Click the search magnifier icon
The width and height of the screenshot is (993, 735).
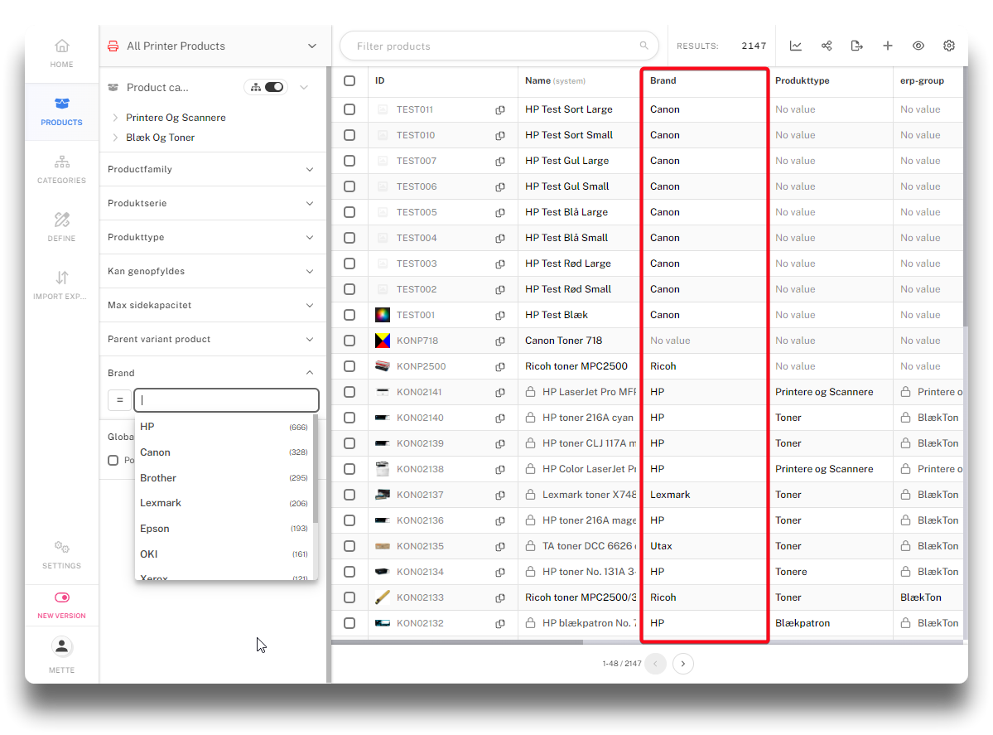[x=644, y=46]
